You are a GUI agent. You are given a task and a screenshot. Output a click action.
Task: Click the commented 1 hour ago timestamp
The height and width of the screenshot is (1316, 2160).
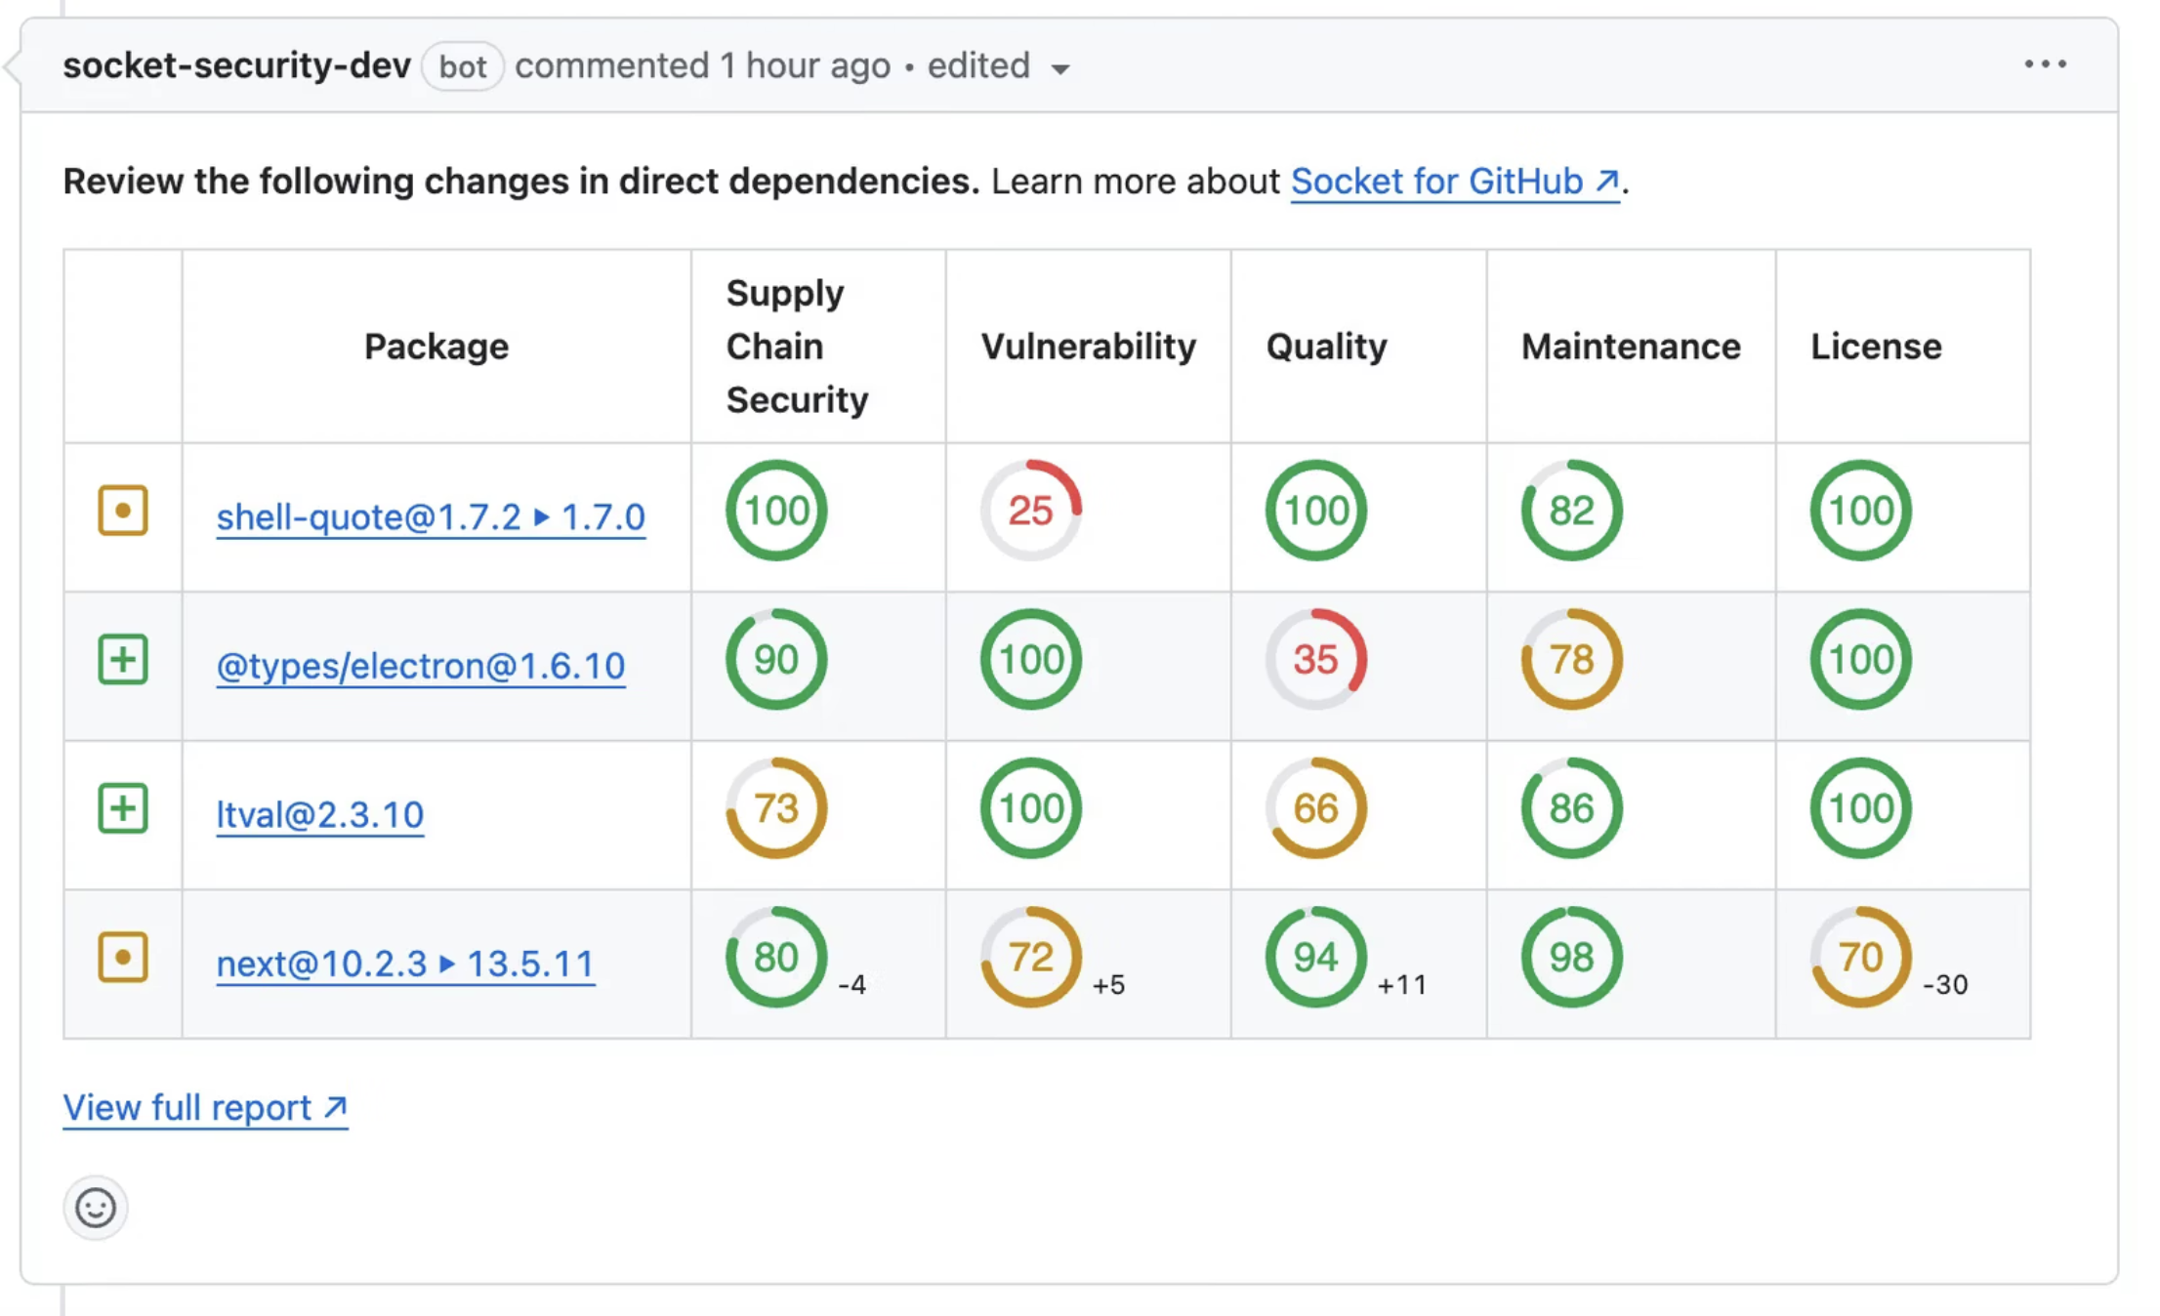[x=805, y=65]
